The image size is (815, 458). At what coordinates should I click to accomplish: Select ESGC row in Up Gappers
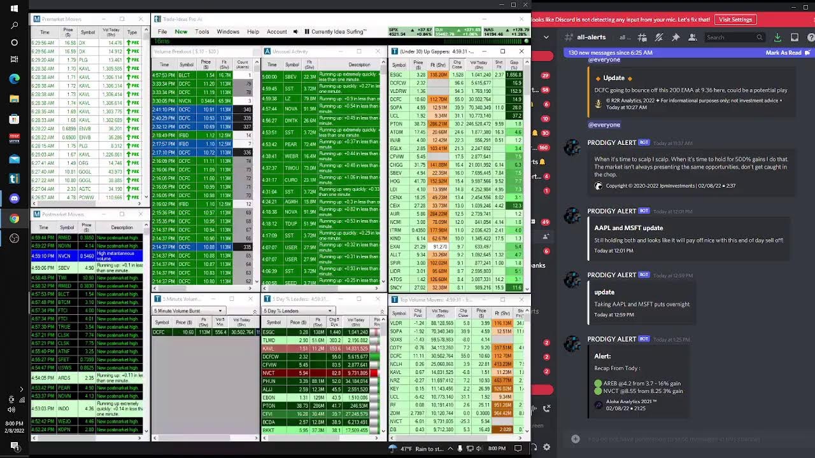pos(455,74)
